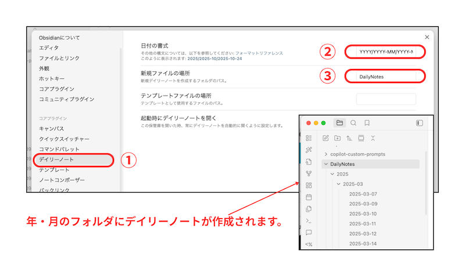Viewport: 465px width, 261px height.
Task: Open the search tab magnifier icon
Action: (353, 123)
